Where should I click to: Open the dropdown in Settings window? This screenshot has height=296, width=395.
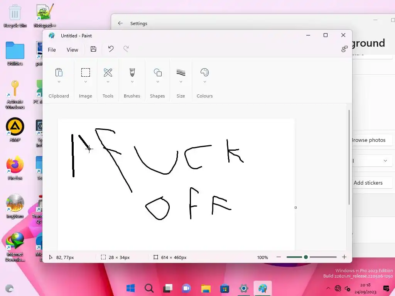pos(372,161)
